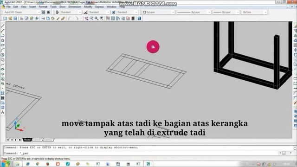Click the Open file icon
This screenshot has height=167, width=297.
coord(10,19)
